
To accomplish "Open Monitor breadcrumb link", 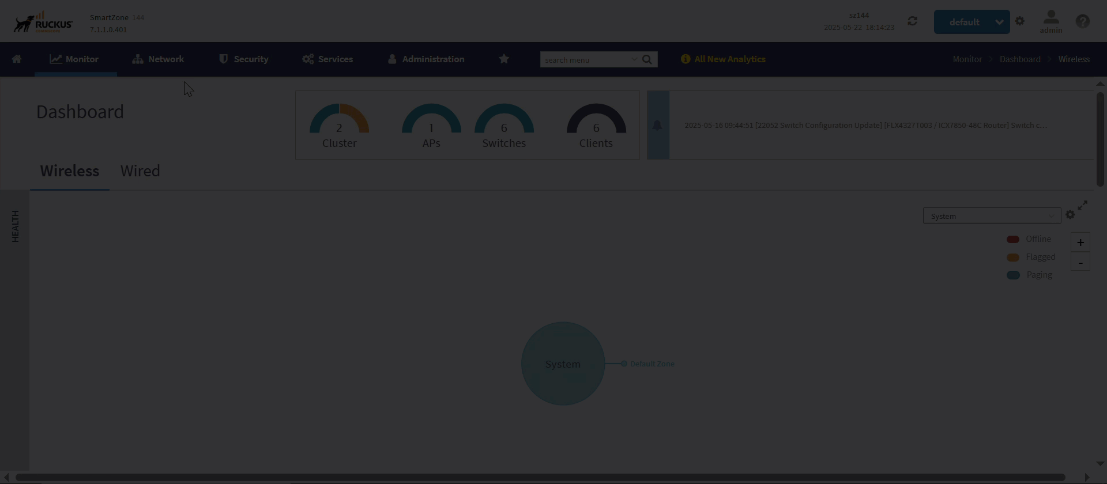I will (x=967, y=59).
